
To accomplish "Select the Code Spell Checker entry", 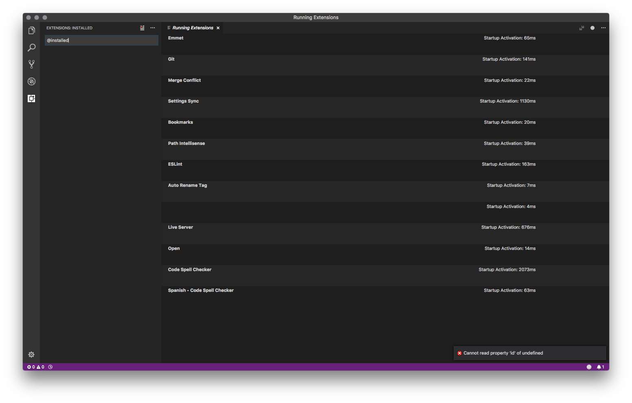I will pos(190,269).
